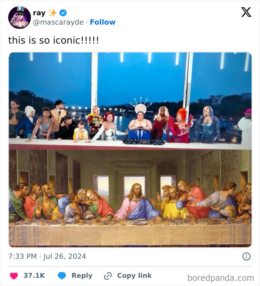260x286 pixels.
Task: Click the Jul 26, 2024 date
Action: point(65,256)
